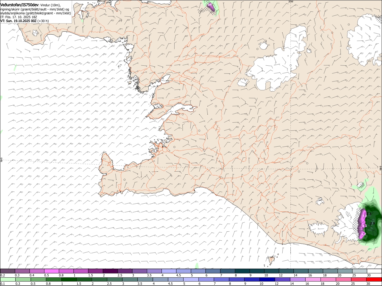The width and height of the screenshot is (382, 286).
Task: Click the pink snowfall band beside the dark green rain area
Action: (363, 225)
